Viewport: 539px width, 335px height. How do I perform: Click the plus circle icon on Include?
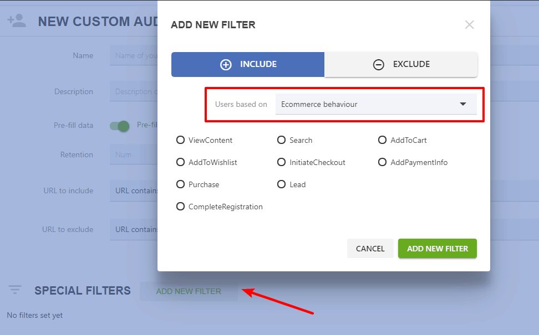pos(226,65)
